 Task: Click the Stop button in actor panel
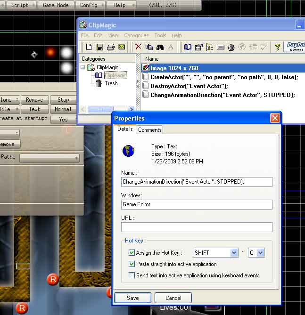pos(63,100)
